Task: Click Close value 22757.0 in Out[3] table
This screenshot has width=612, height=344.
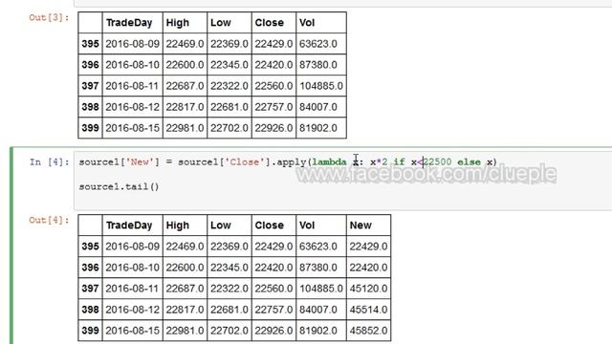Action: pyautogui.click(x=274, y=107)
